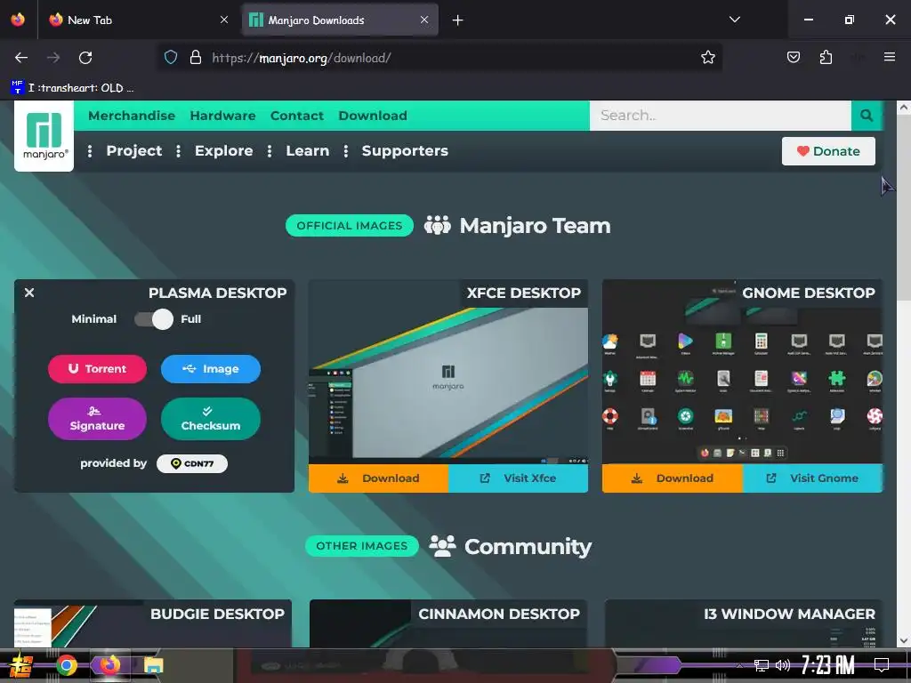Open the Visit Xfce link

[519, 478]
